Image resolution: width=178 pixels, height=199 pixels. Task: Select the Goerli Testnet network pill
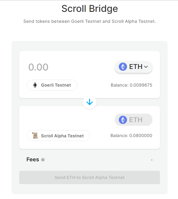52,85
